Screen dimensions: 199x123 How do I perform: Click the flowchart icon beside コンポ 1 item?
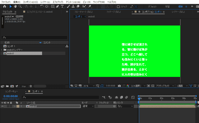(67, 46)
